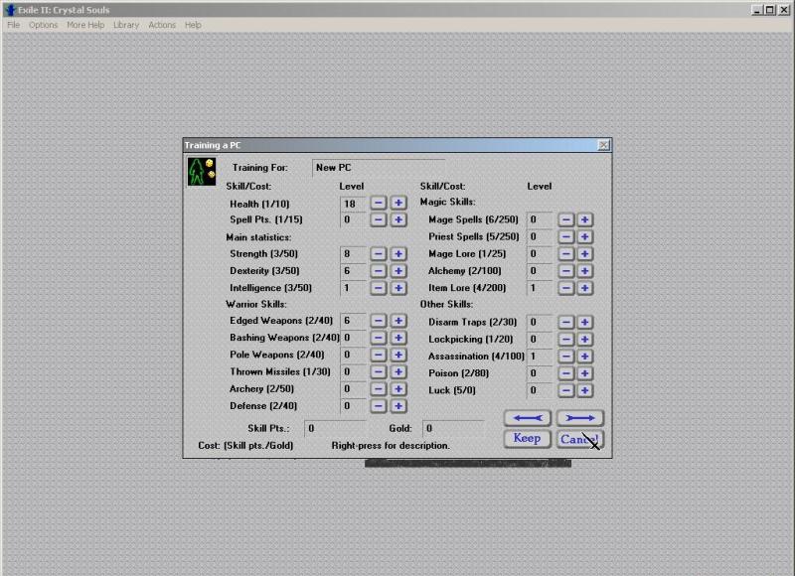Open the File menu
This screenshot has width=795, height=576.
click(14, 25)
